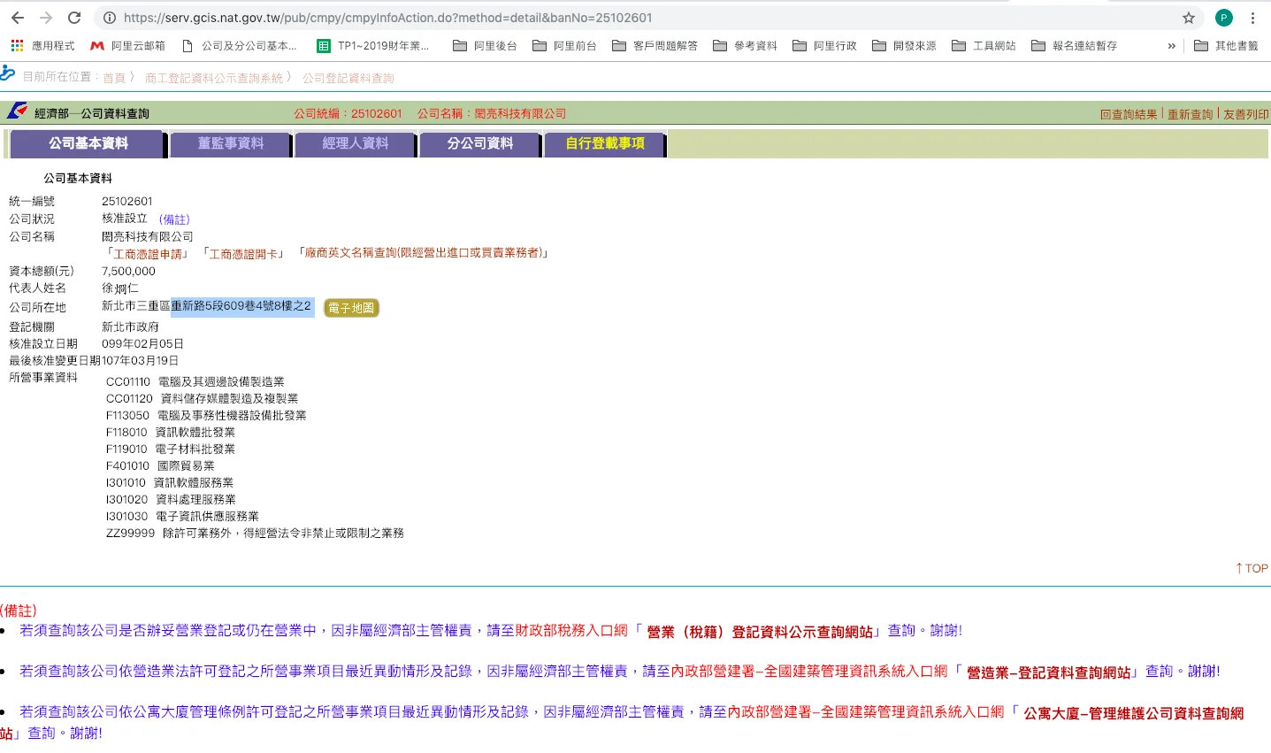Open the 工商憑證申請 link
Viewport: 1271px width, 753px height.
[x=148, y=254]
